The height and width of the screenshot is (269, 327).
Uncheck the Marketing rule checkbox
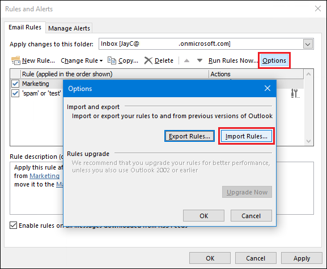click(x=15, y=84)
